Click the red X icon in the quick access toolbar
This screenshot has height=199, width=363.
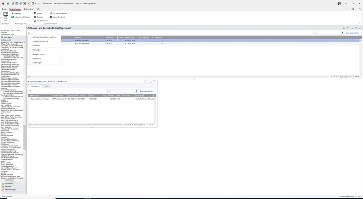point(29,3)
